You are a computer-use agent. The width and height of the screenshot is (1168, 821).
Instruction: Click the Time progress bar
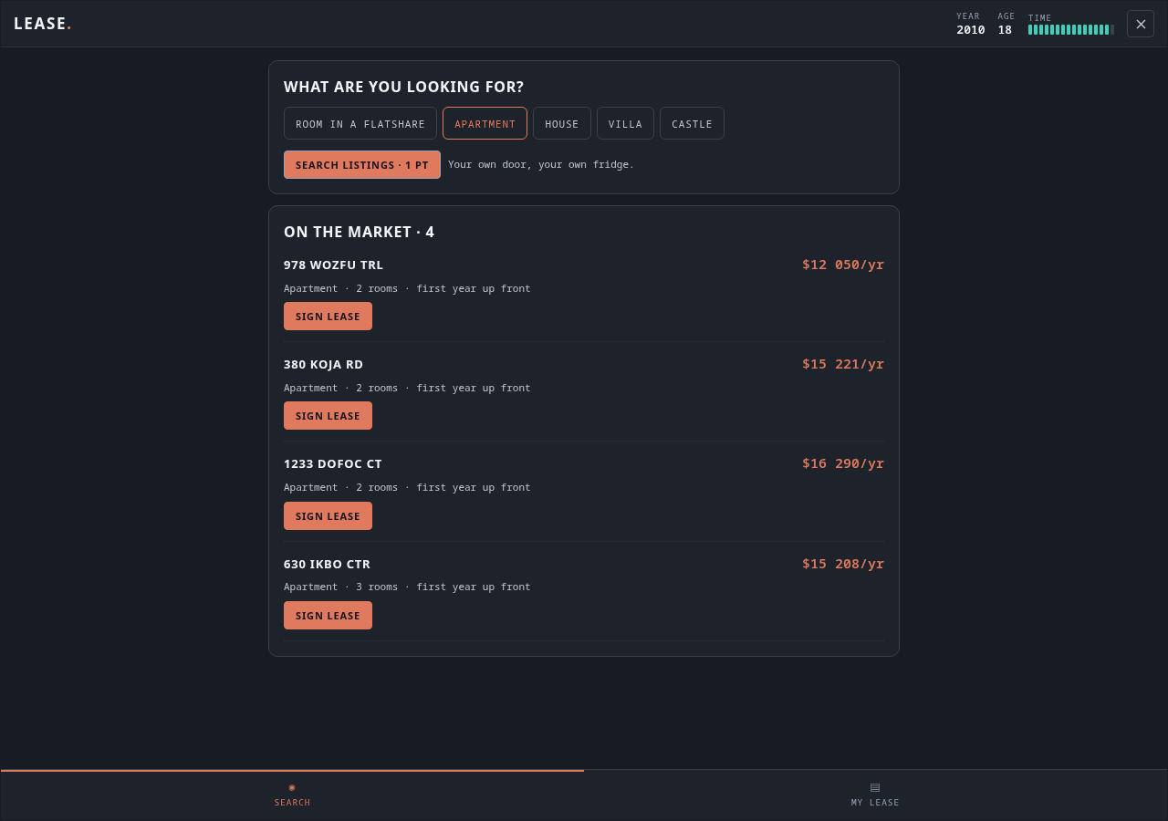[1071, 30]
